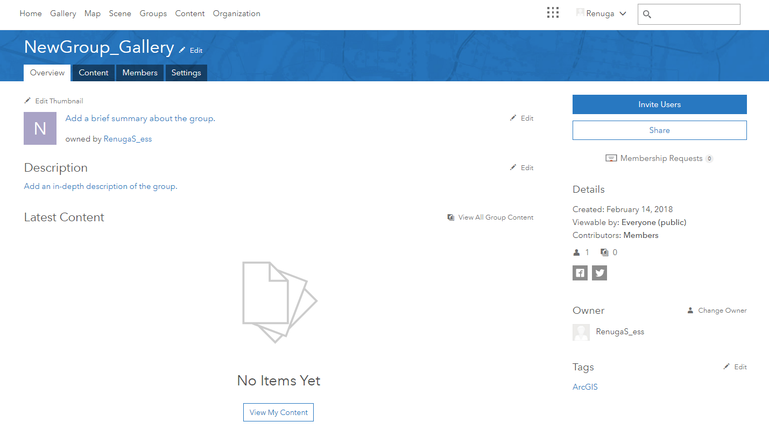Expand the Renuga account dropdown
The height and width of the screenshot is (429, 769).
pyautogui.click(x=623, y=13)
